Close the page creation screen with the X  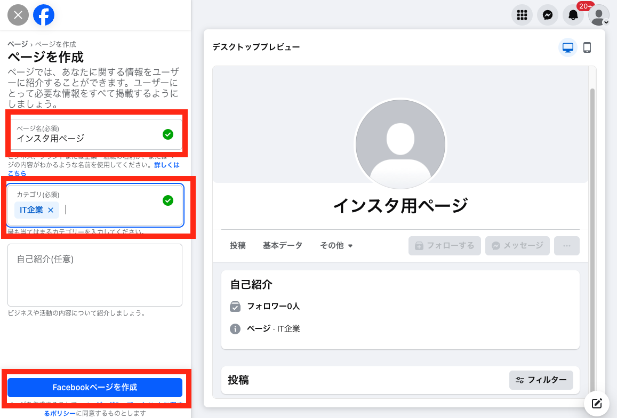click(18, 15)
